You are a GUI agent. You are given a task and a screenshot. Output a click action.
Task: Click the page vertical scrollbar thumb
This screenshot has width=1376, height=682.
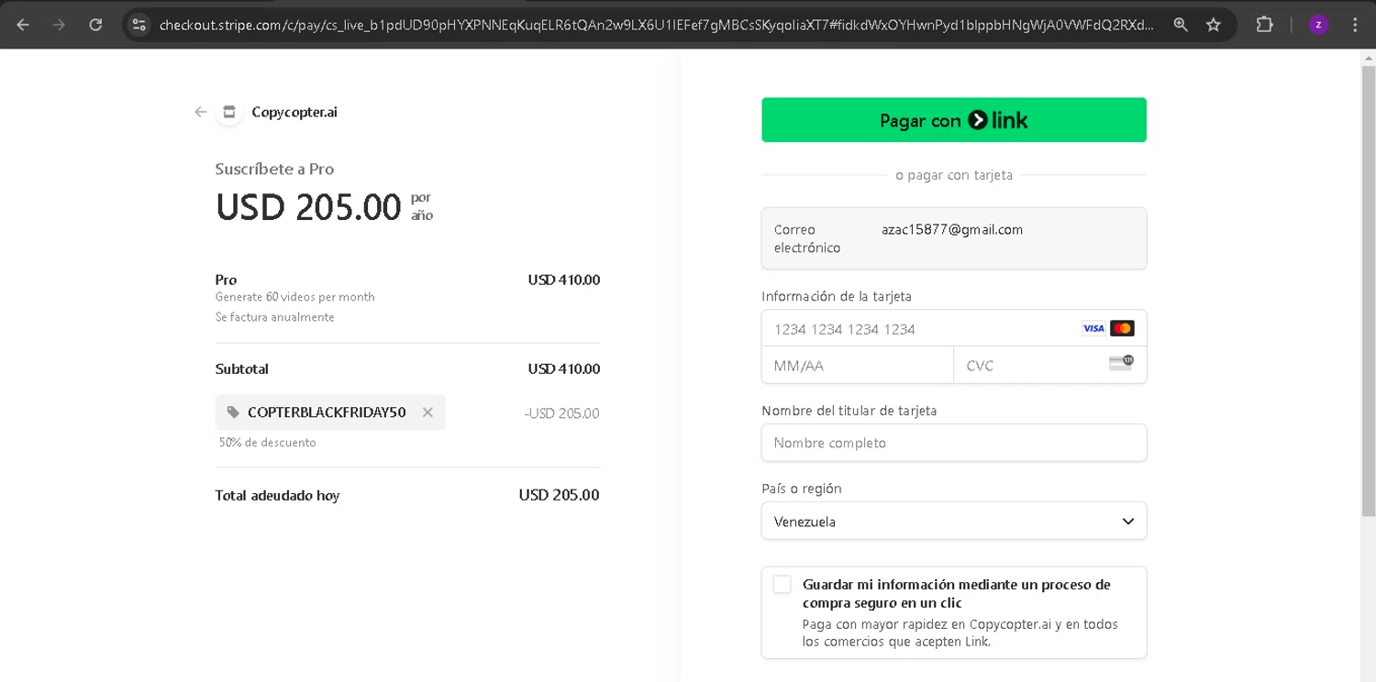(1368, 291)
